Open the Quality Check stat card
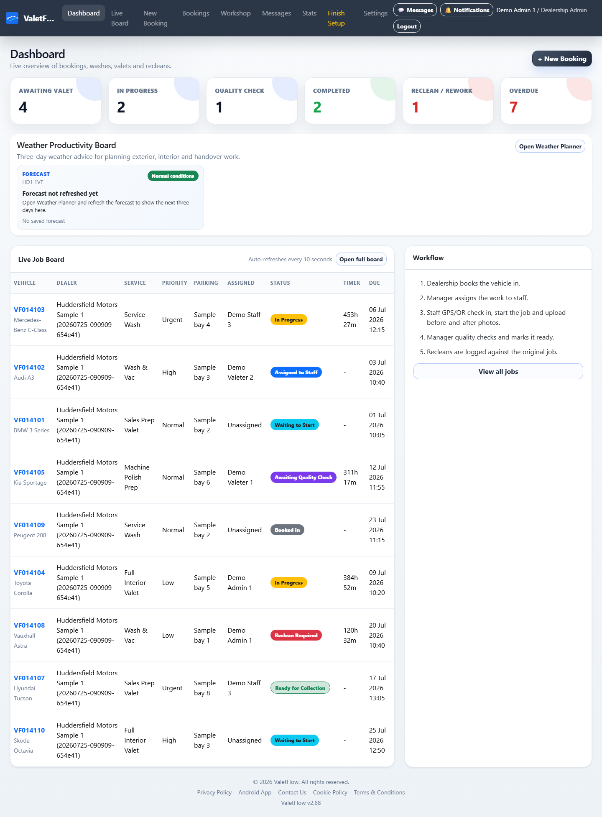The height and width of the screenshot is (817, 602). 252,101
